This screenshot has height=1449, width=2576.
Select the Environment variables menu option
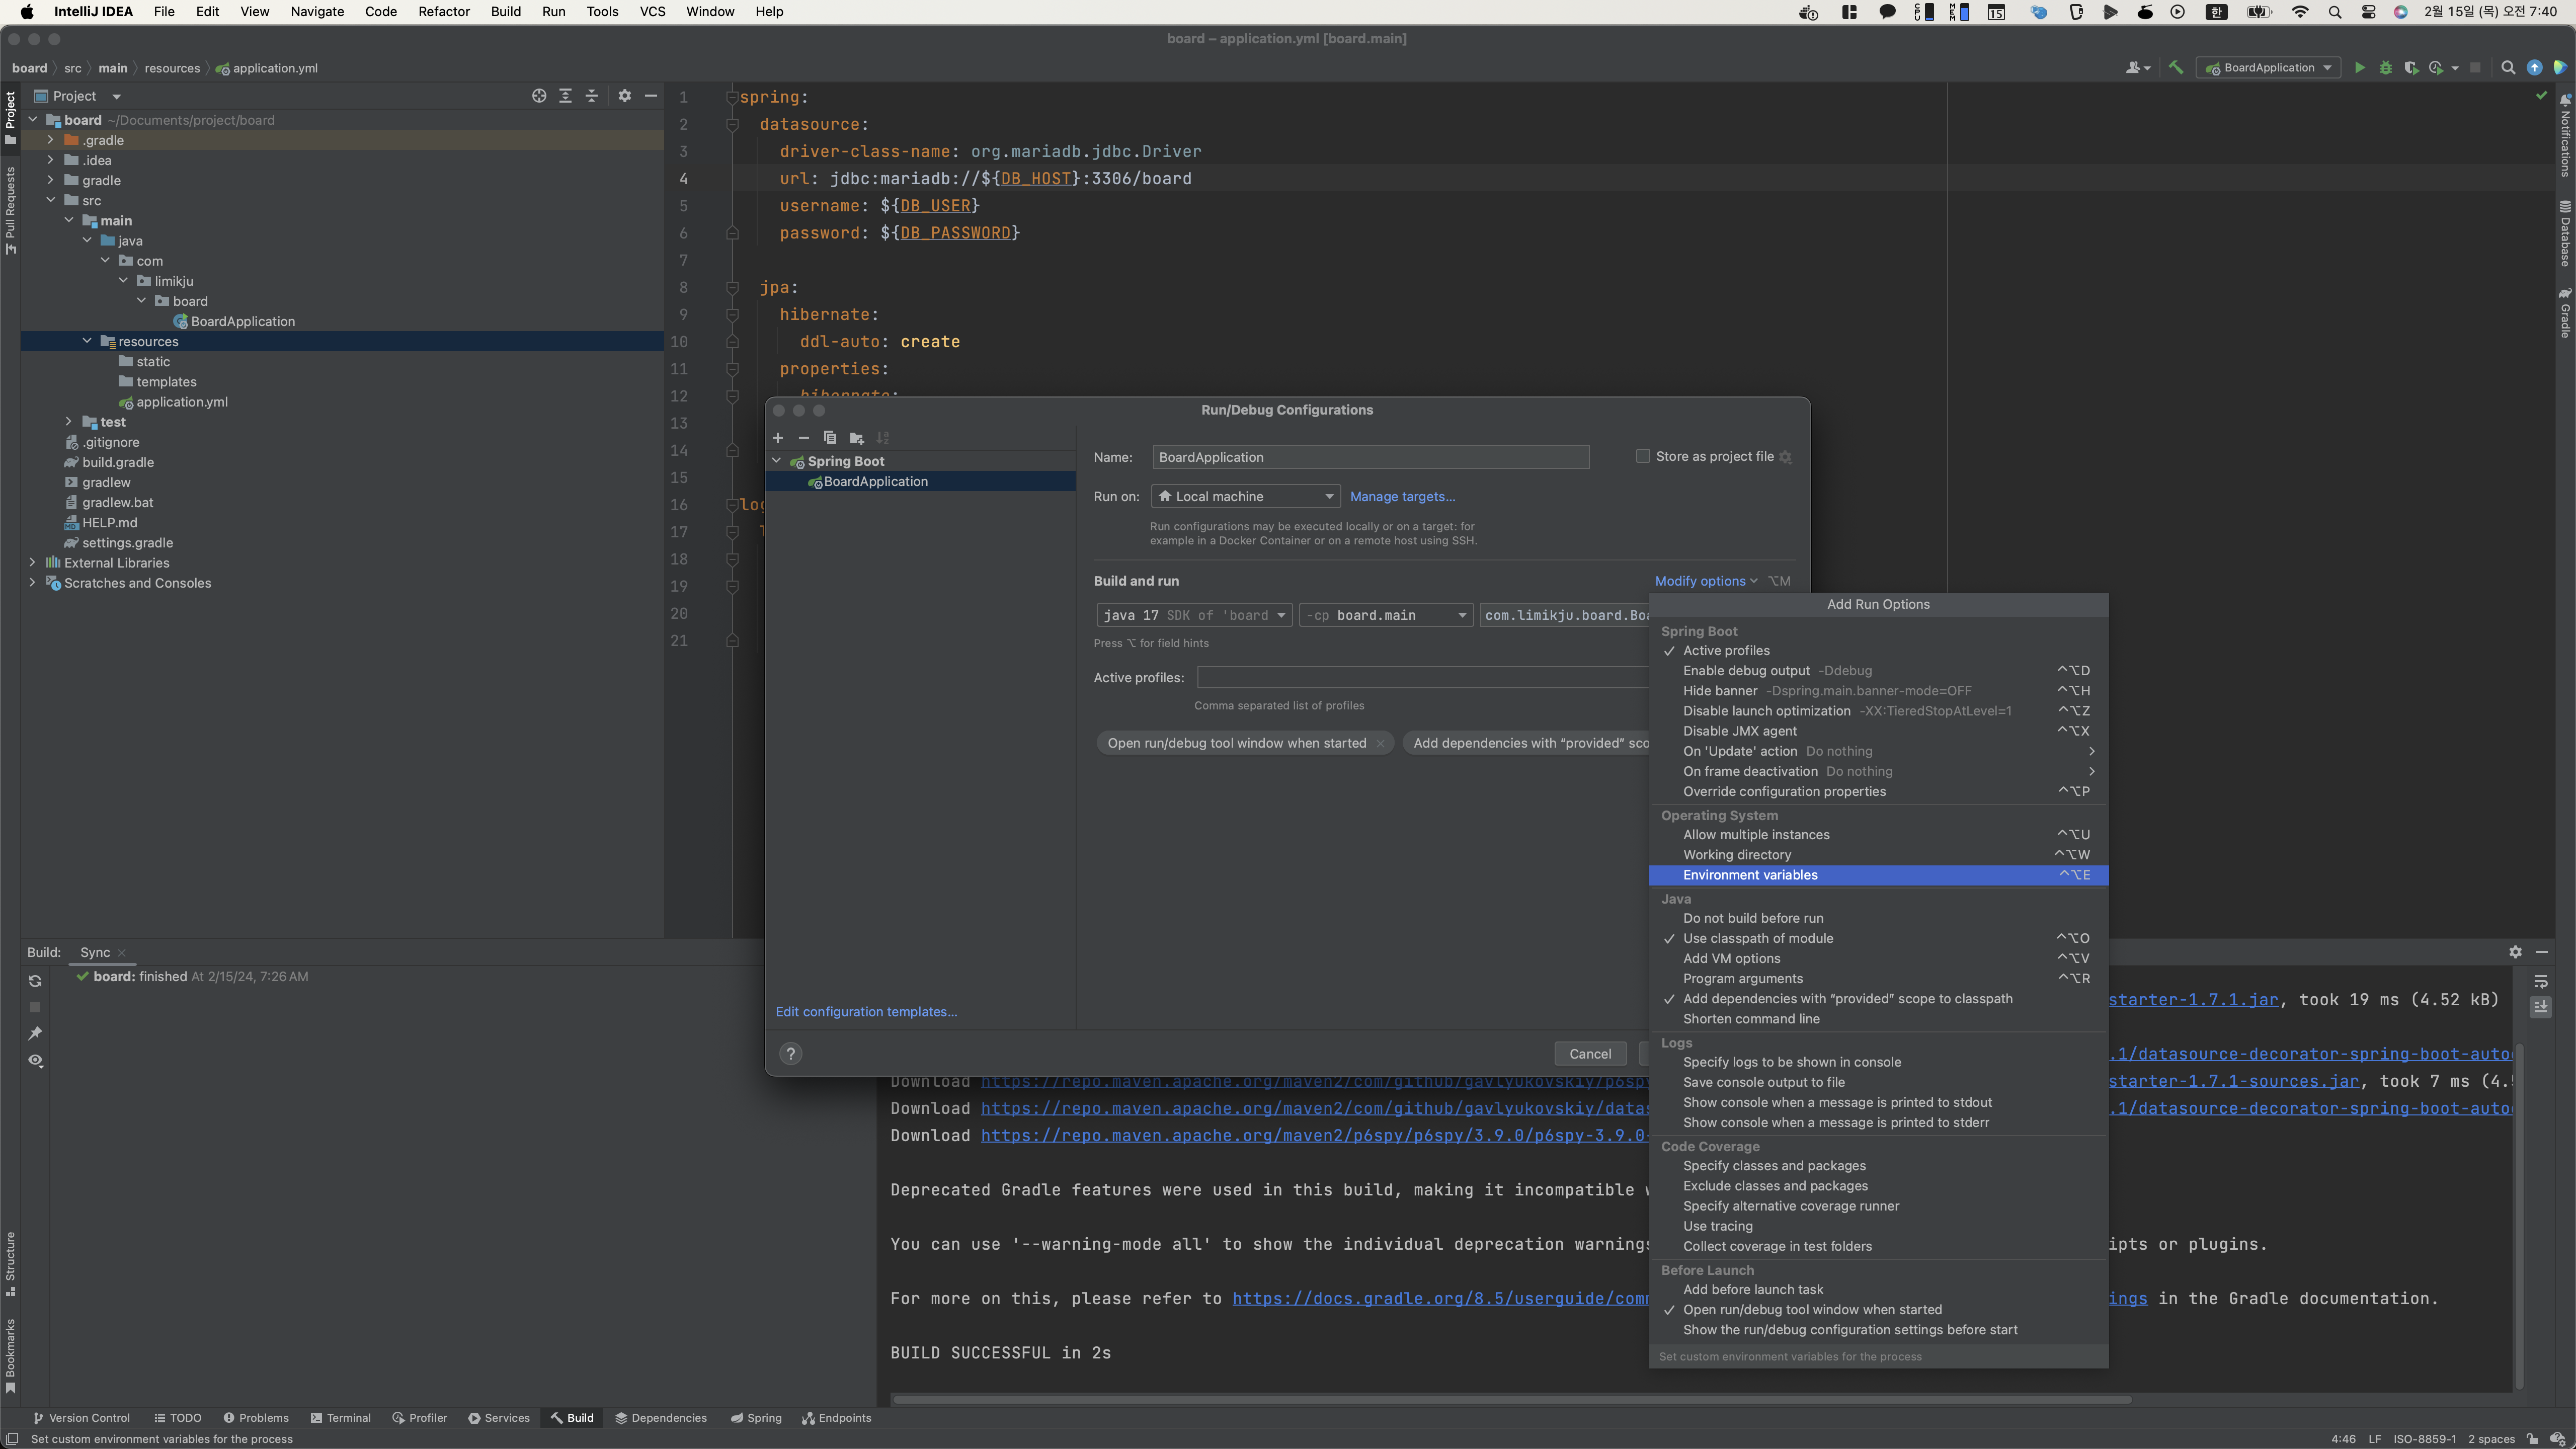1750,875
